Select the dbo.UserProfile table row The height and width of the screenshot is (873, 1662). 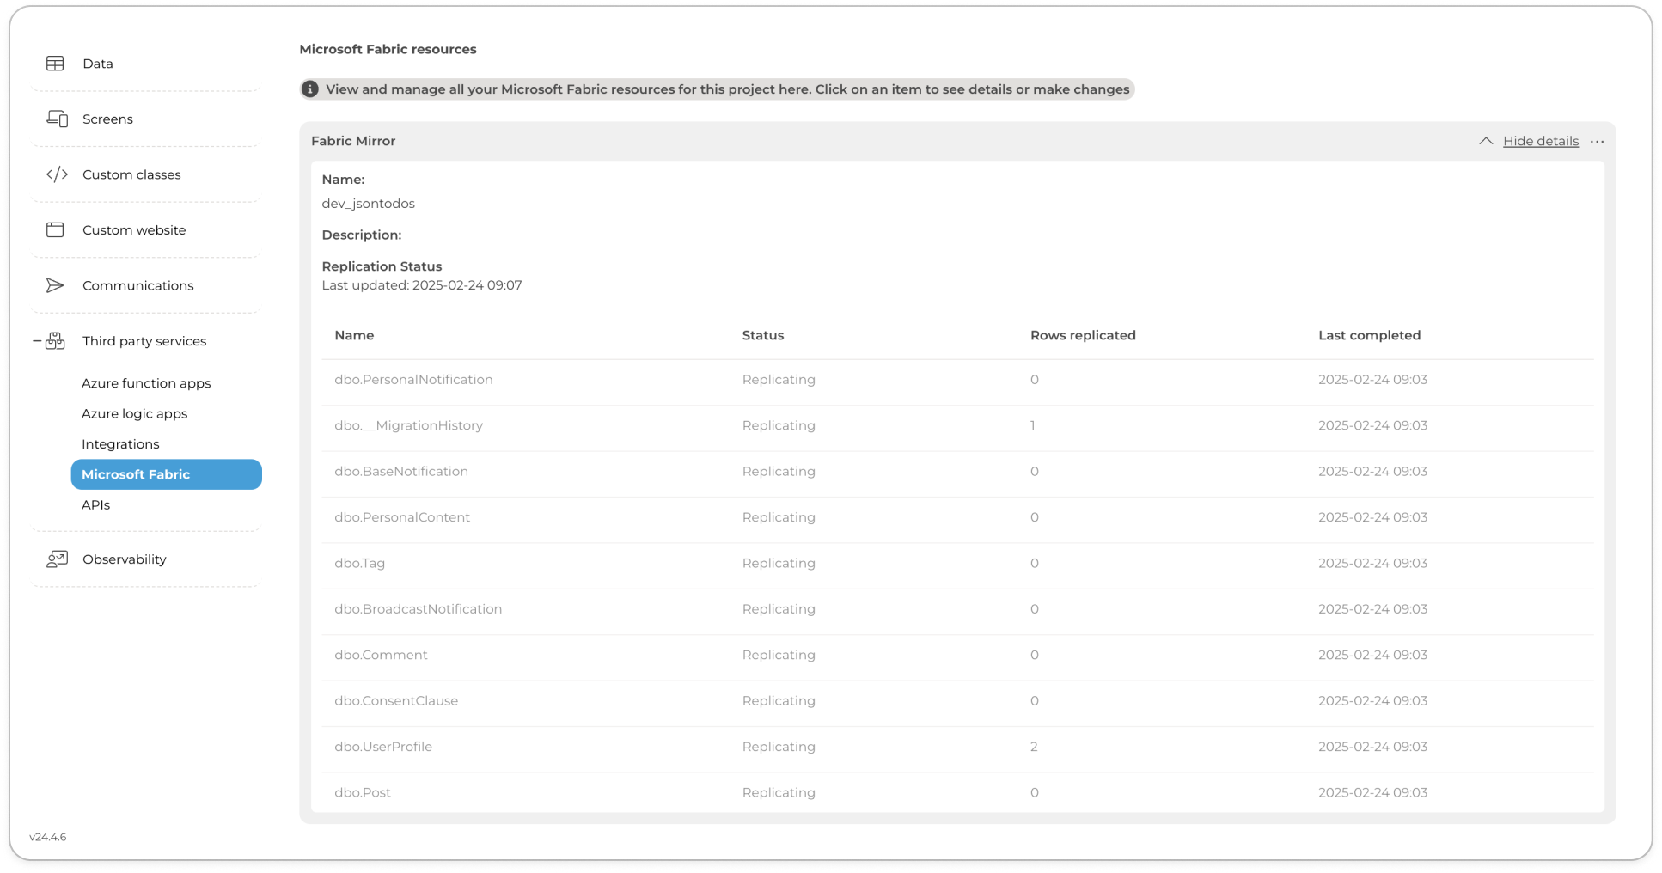[x=383, y=747]
